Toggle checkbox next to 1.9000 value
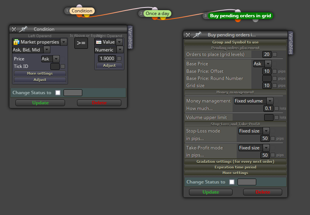The image size is (310, 215). tap(119, 59)
